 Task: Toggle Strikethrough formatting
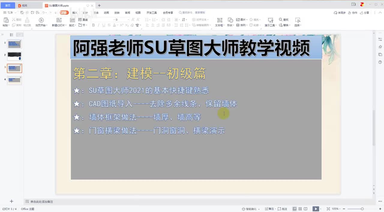(109, 25)
